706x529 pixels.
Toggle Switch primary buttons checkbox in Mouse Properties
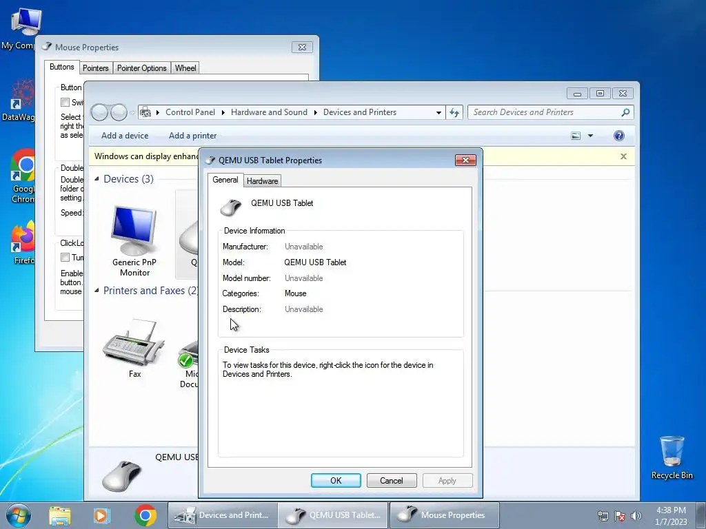point(65,102)
